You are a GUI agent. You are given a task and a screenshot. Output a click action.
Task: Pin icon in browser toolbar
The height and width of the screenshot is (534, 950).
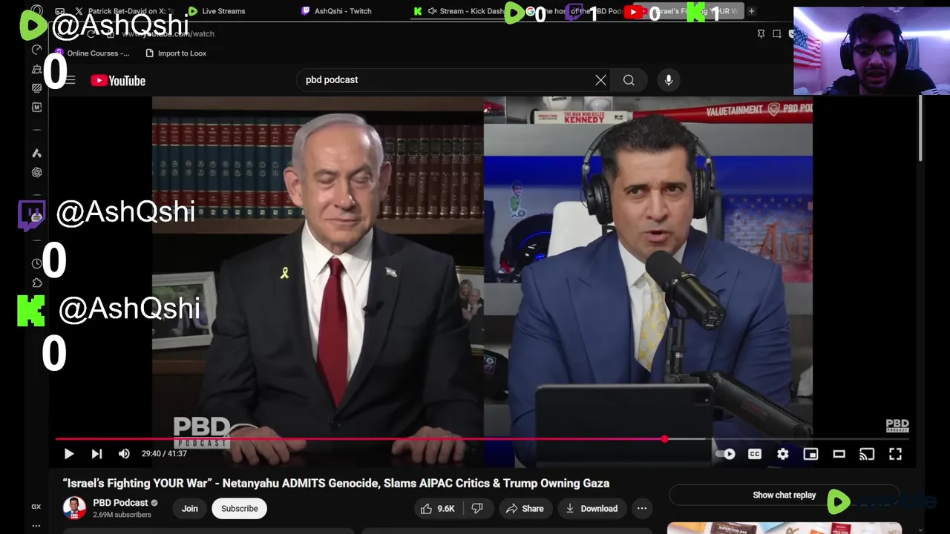[761, 33]
